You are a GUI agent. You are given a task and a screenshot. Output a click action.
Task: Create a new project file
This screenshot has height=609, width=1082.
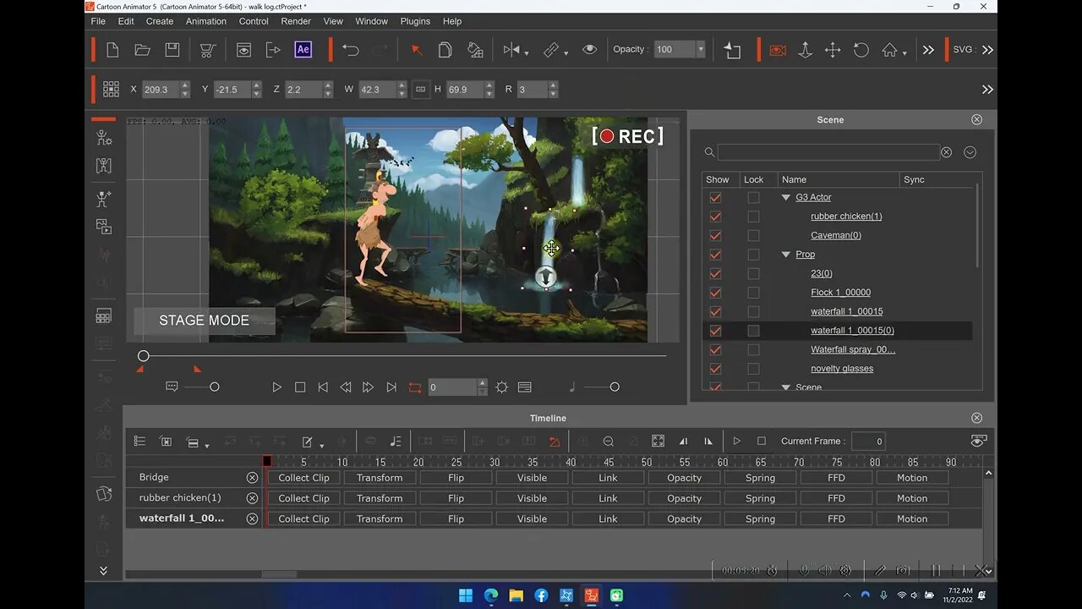point(112,50)
